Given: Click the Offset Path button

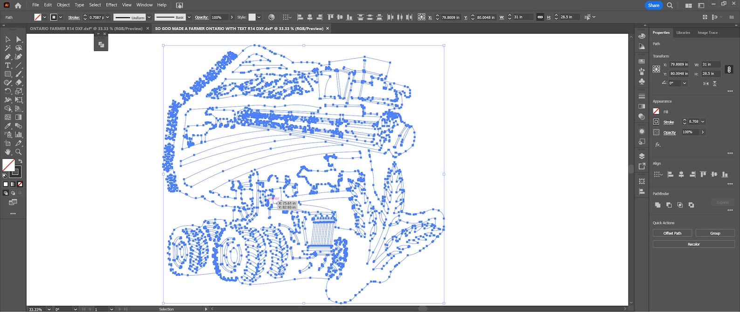Looking at the screenshot, I should click(672, 233).
